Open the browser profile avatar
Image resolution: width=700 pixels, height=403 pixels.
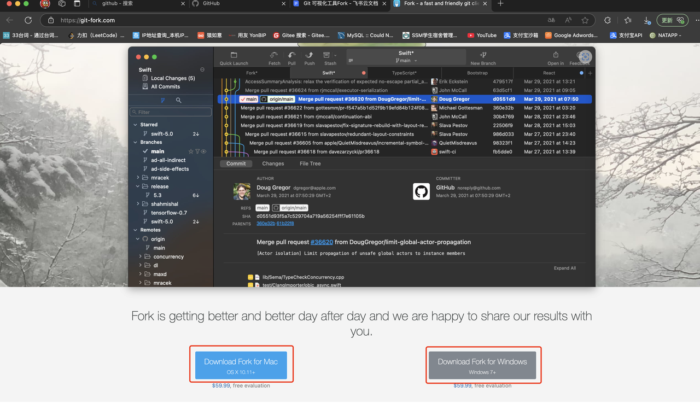coord(45,4)
